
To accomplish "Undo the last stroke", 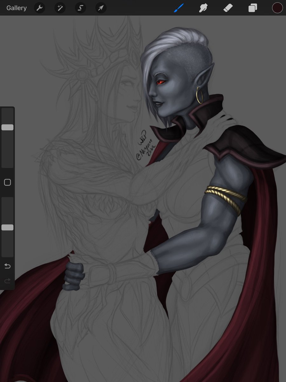I will pyautogui.click(x=7, y=266).
